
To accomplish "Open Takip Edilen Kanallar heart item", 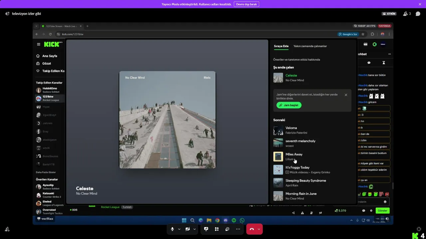I will click(x=50, y=71).
